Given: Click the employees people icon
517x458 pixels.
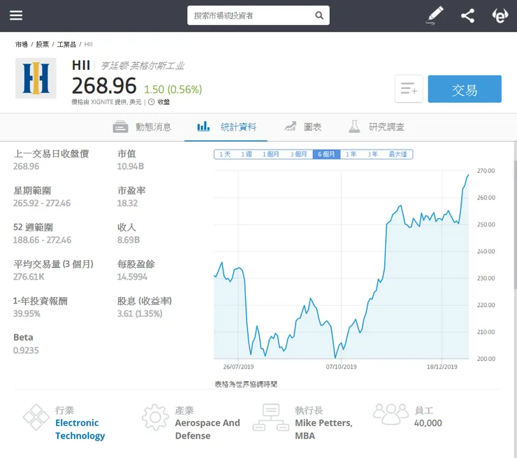Looking at the screenshot, I should click(x=391, y=414).
